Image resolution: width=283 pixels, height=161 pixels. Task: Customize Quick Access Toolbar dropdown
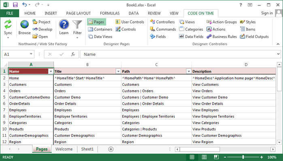click(x=48, y=5)
